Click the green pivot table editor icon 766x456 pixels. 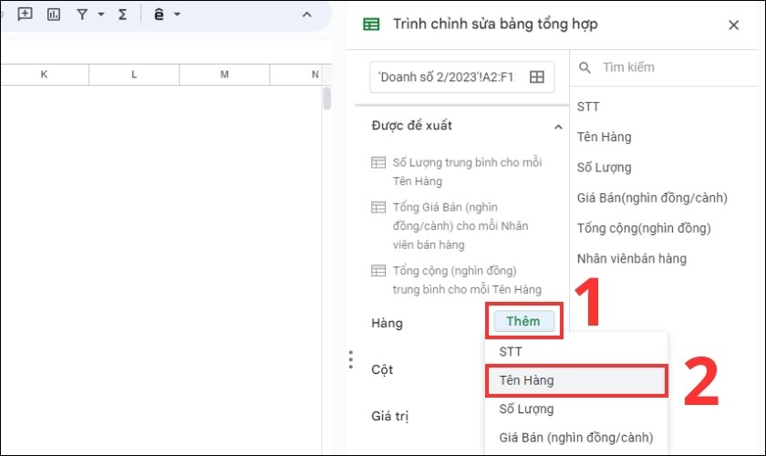tap(371, 24)
